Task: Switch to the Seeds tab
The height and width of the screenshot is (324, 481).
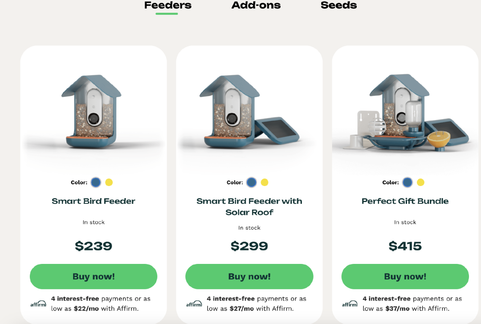Action: coord(338,5)
